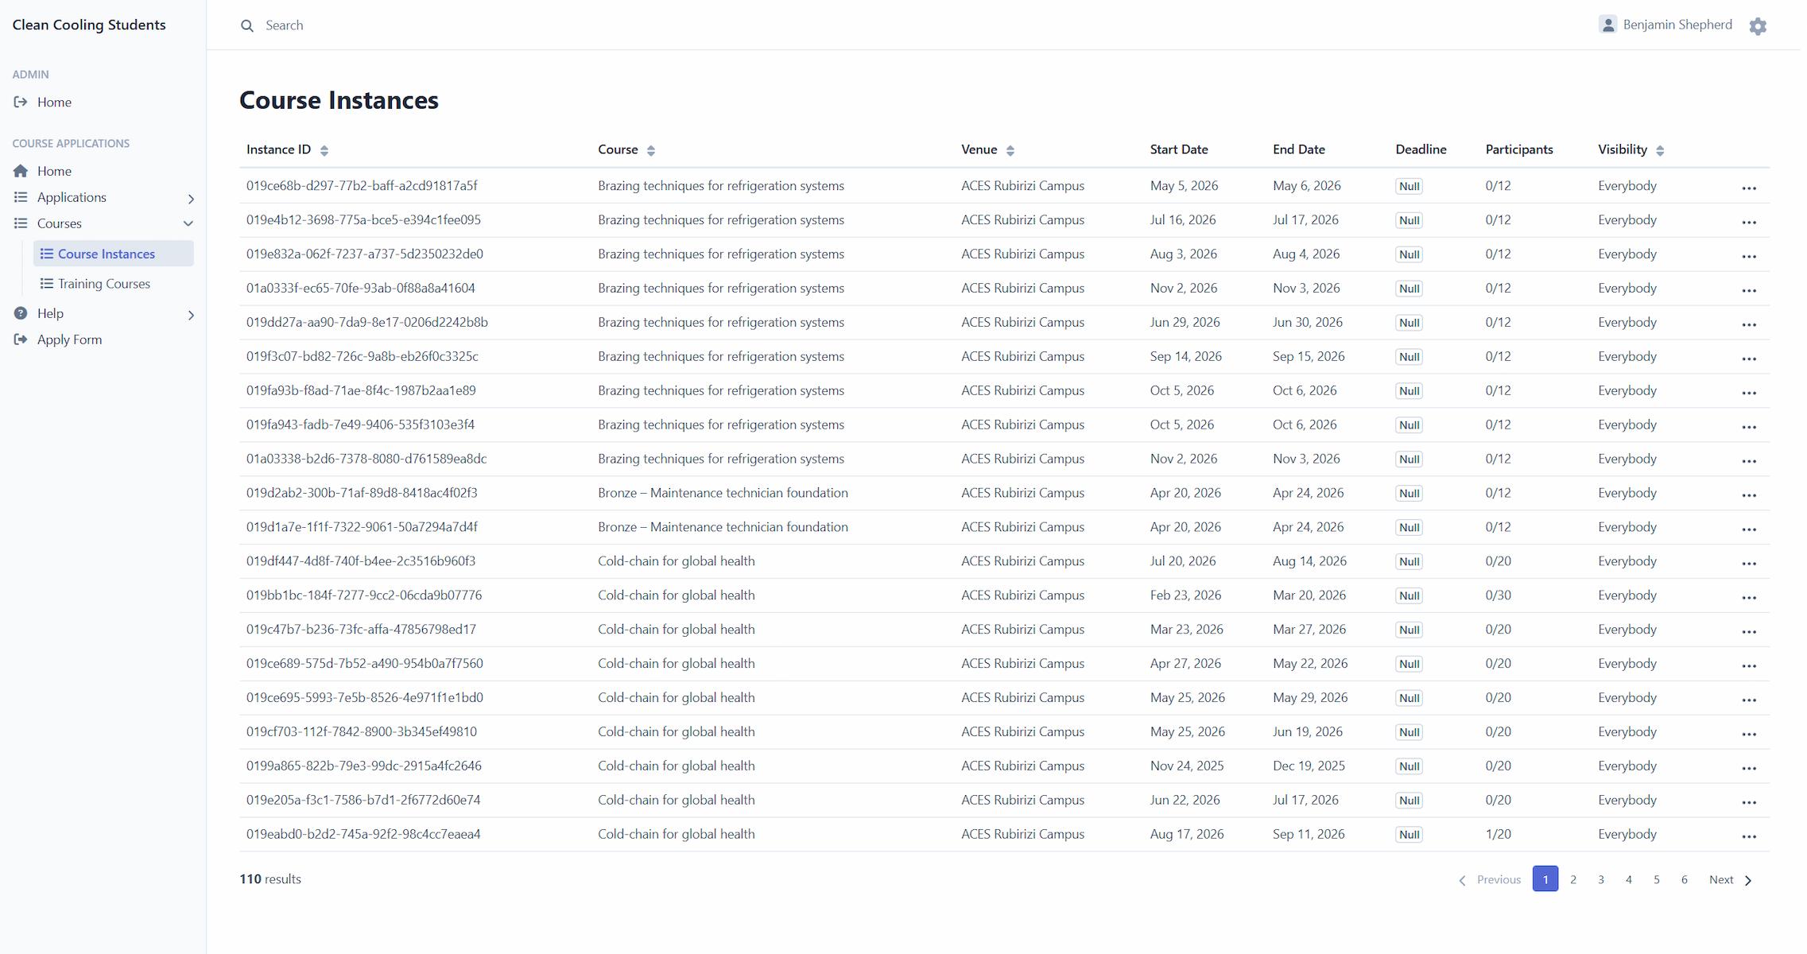
Task: Open actions menu for instance 019fa93b-f8ad-71ae-8f4c-1987b2aa1e89
Action: (1748, 392)
